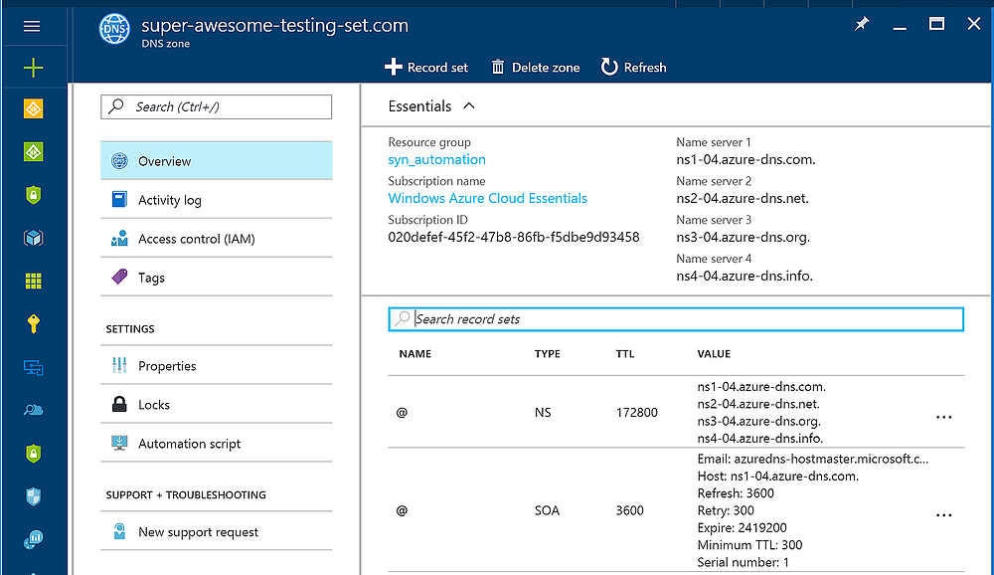Screen dimensions: 994x575
Task: Click the trash icon for Delete zone
Action: [498, 67]
